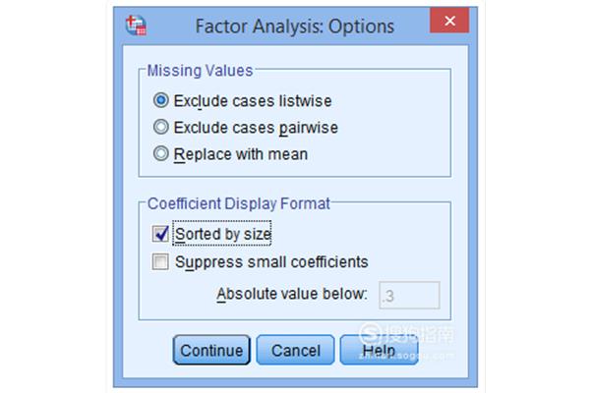Select the Exclude cases listwise radio button
The image size is (590, 393).
pos(161,100)
